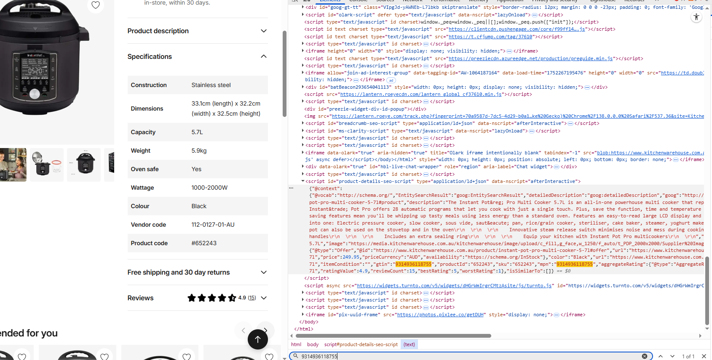
Task: Click the 'Stainless steel' construction value
Action: (x=211, y=85)
